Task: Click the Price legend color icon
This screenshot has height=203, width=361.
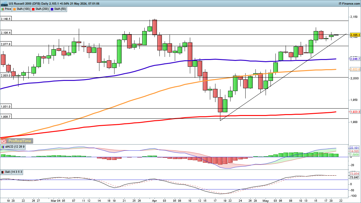Action: click(3, 9)
